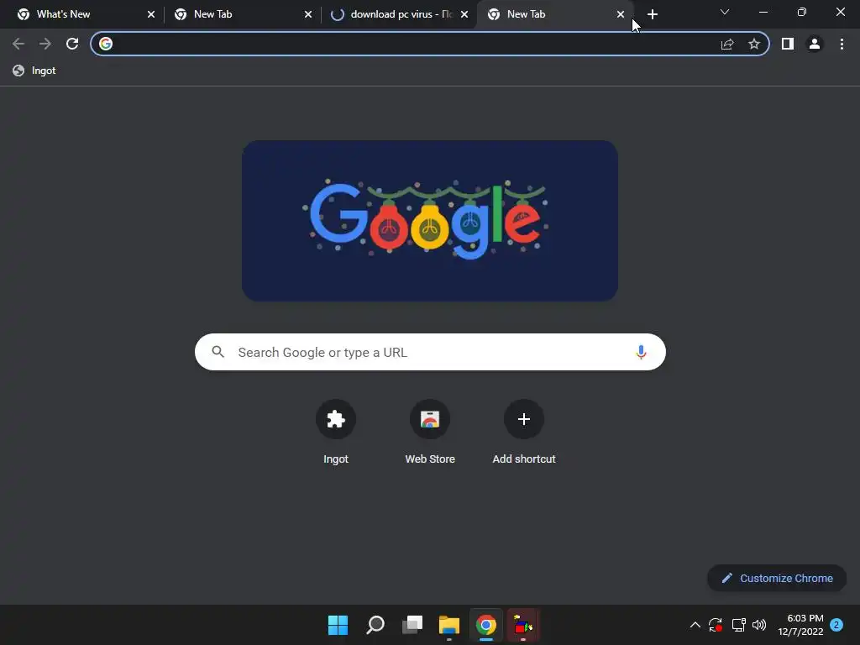Open network settings from the tray

point(739,625)
